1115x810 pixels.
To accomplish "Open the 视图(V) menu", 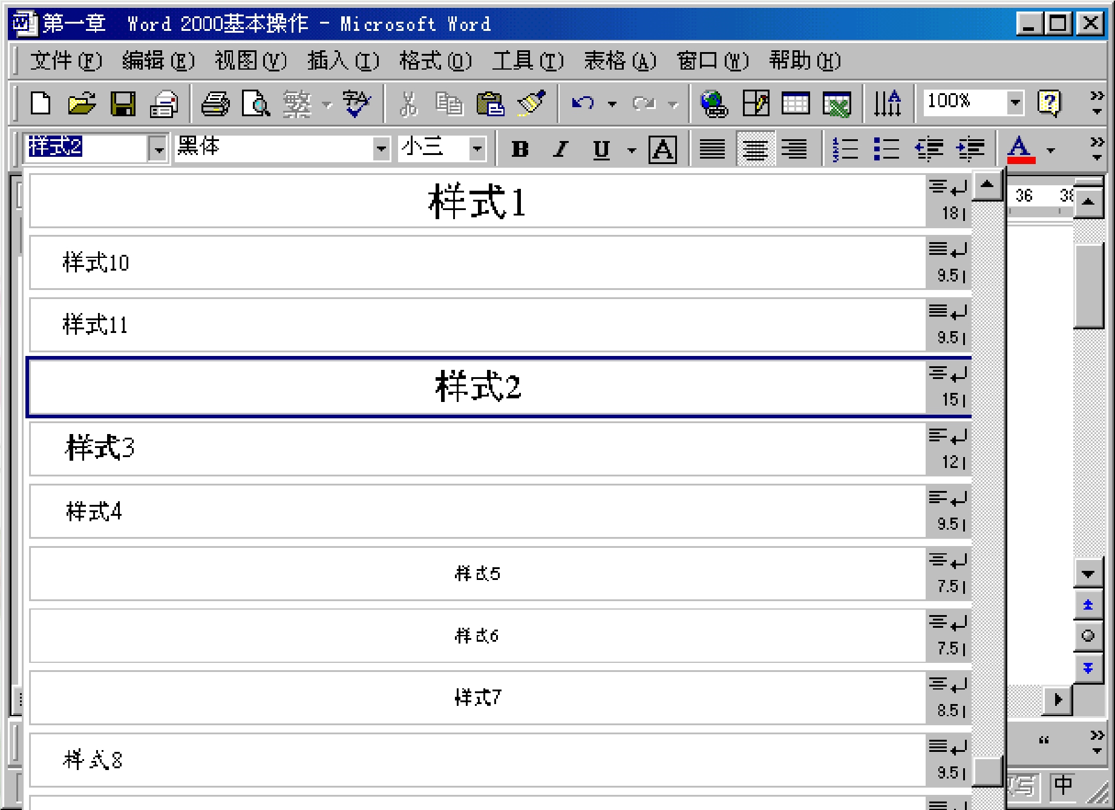I will click(250, 61).
